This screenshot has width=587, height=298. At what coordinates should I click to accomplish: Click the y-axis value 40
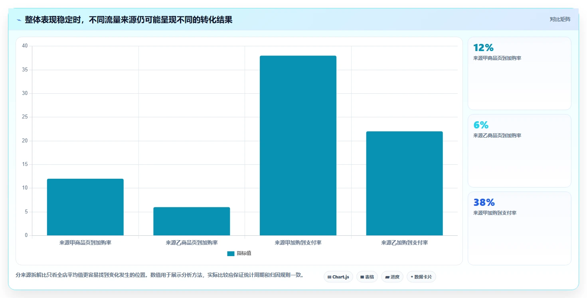(25, 46)
